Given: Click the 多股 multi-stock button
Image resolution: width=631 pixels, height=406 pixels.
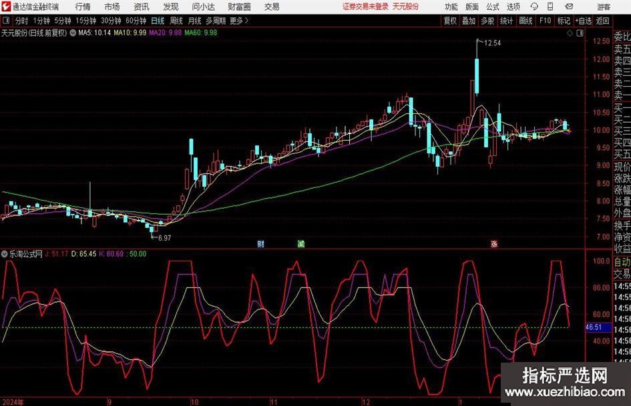Looking at the screenshot, I should pos(487,21).
